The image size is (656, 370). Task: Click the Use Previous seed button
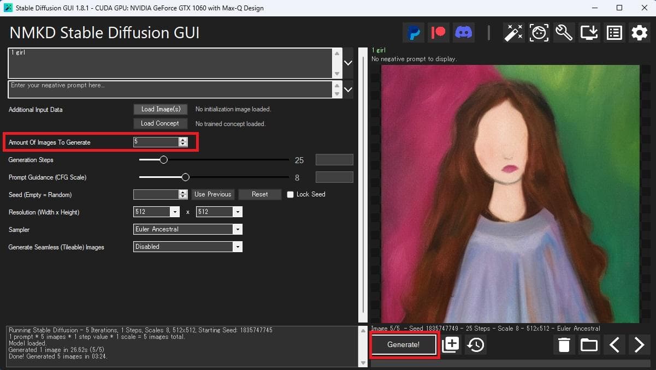tap(213, 195)
